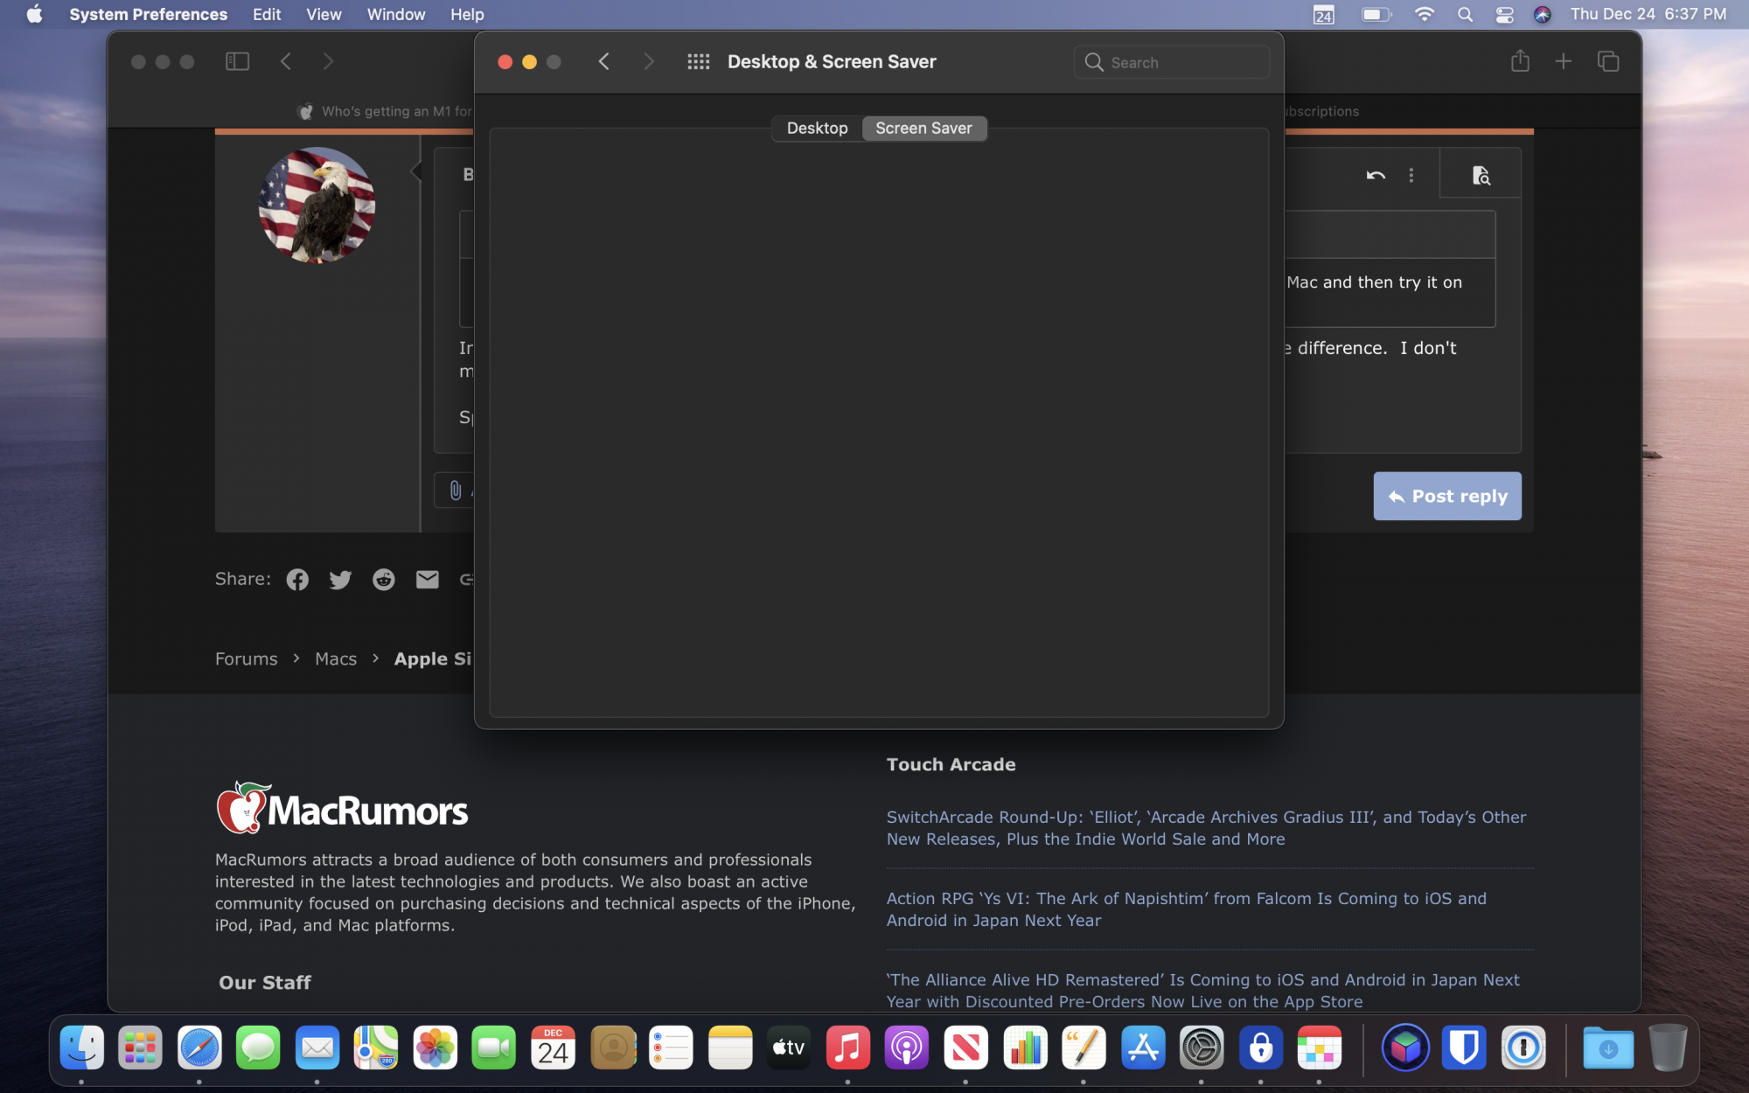Toggle preview icon in reply editor
The width and height of the screenshot is (1749, 1093).
click(x=1481, y=176)
